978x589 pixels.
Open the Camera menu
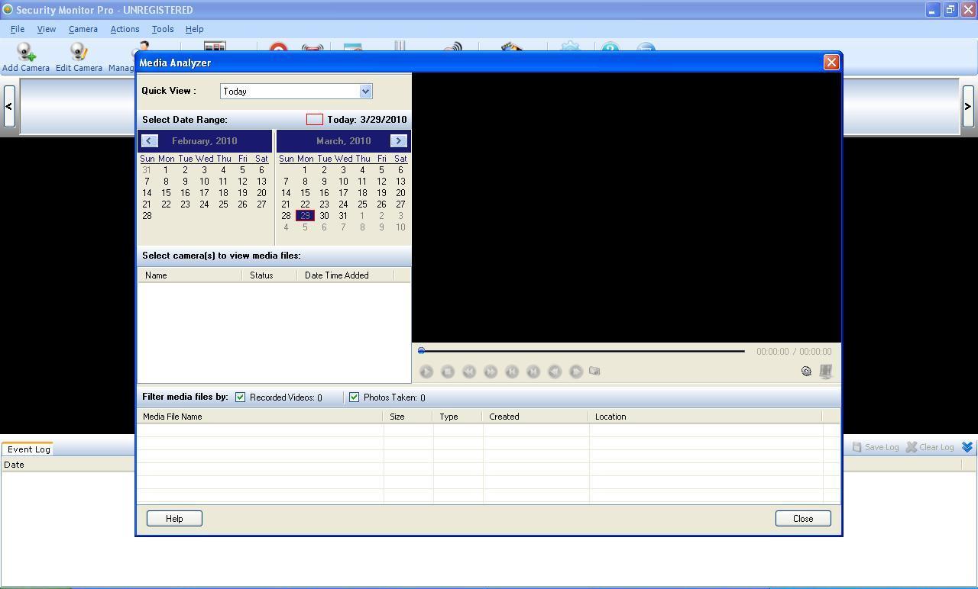tap(83, 29)
